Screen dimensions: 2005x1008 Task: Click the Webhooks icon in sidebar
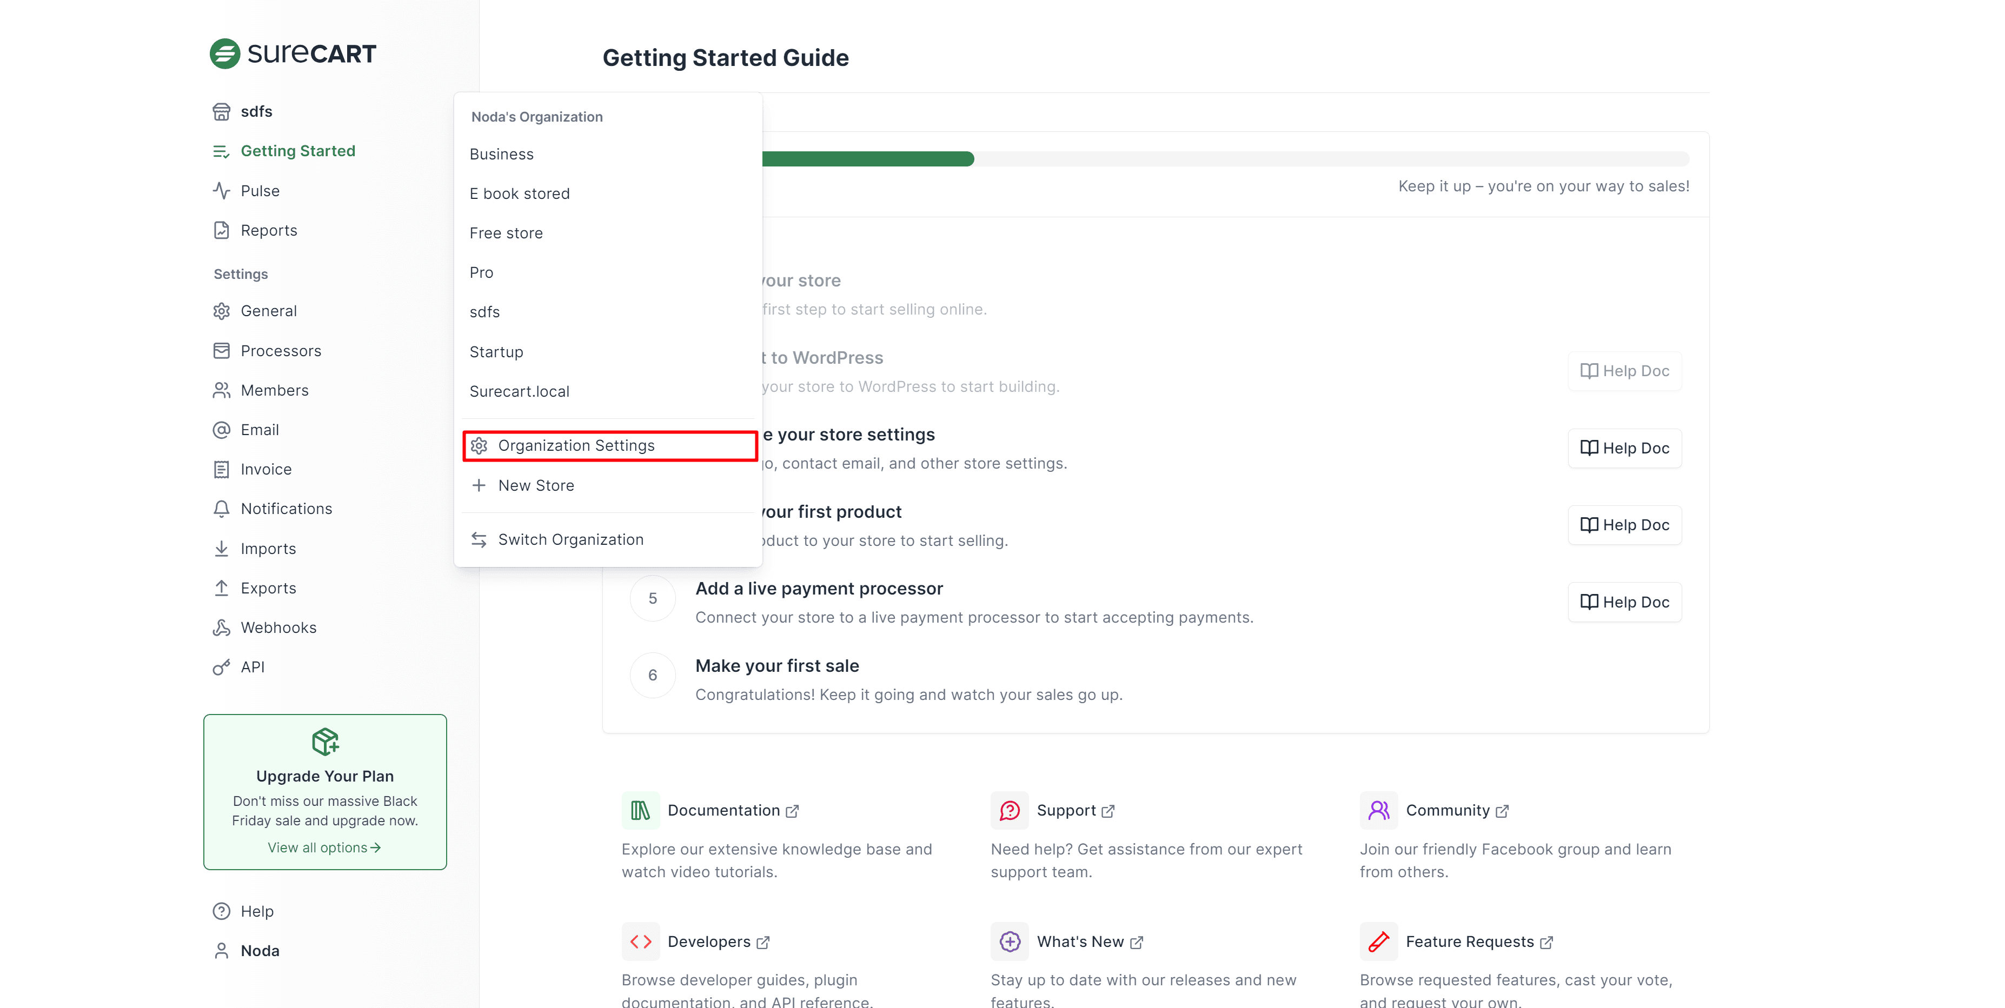pos(222,628)
